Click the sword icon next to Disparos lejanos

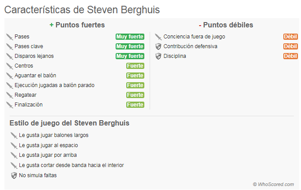pyautogui.click(x=9, y=56)
